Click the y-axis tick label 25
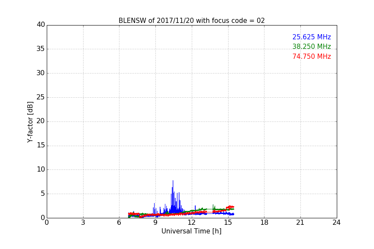The image size is (374, 249). point(41,97)
